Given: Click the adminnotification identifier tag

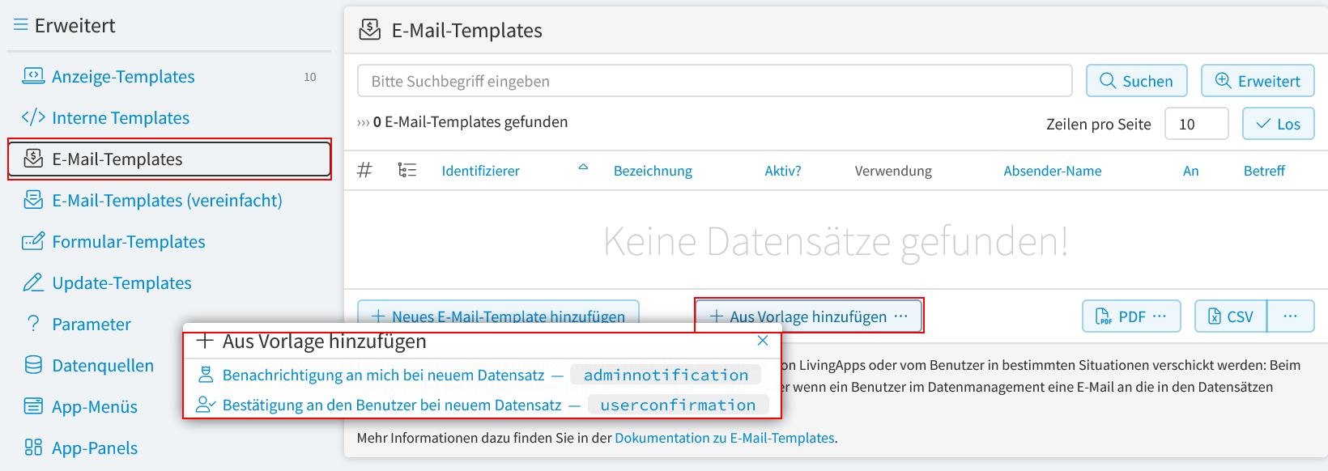Looking at the screenshot, I should coord(666,375).
